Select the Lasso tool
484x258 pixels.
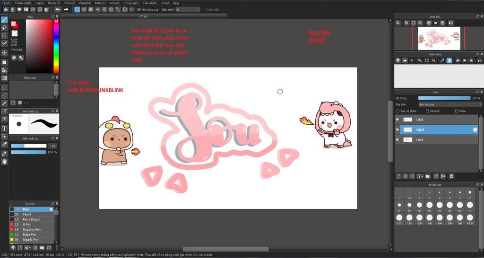pos(4,95)
